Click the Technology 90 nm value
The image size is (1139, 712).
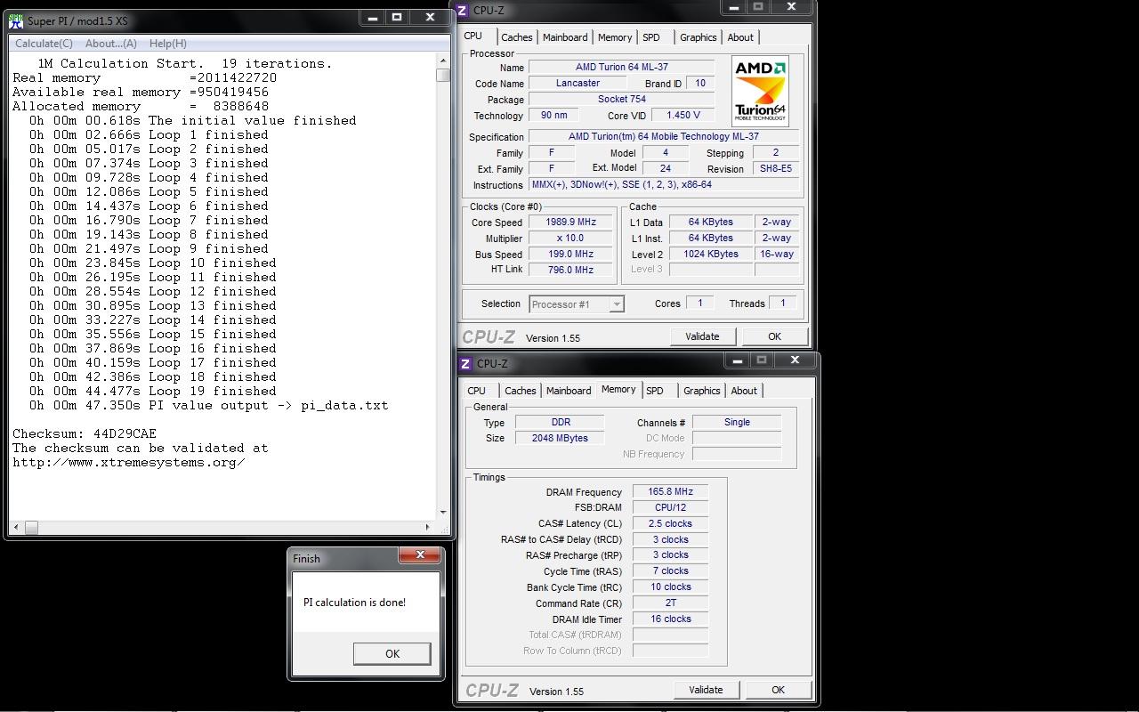coord(553,116)
